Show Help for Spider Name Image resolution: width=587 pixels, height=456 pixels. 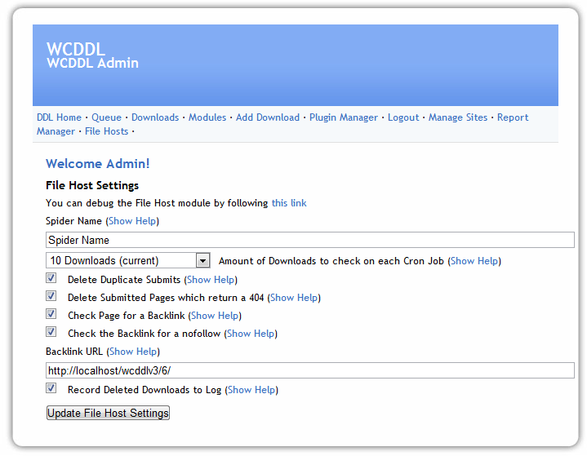tap(132, 221)
